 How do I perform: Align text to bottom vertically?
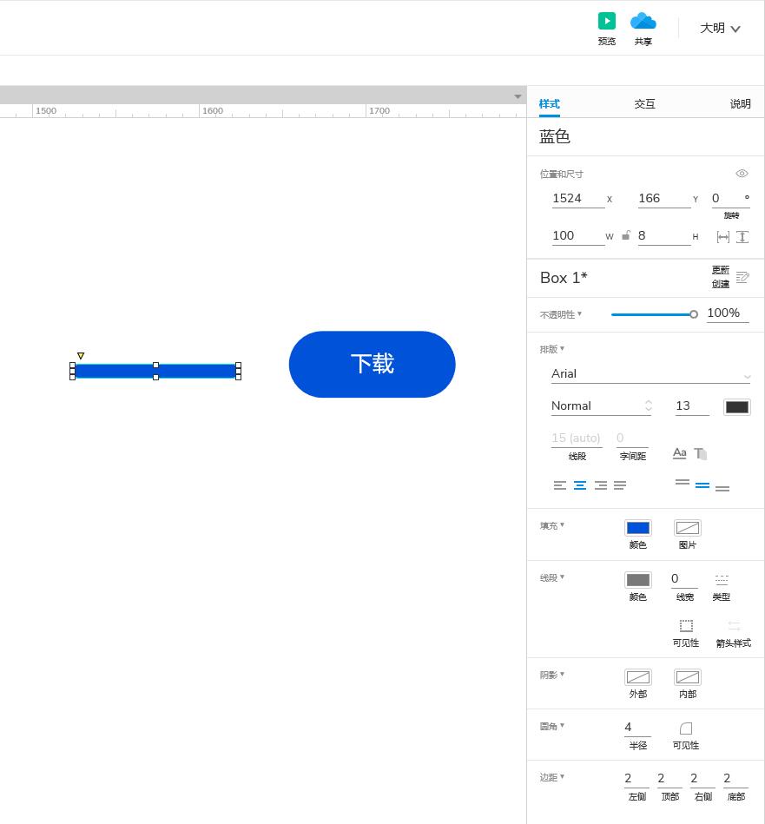point(722,488)
